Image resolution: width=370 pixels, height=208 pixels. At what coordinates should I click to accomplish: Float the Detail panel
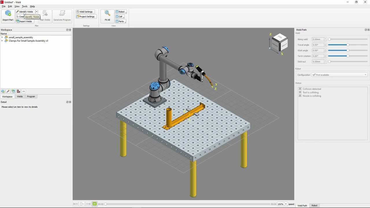point(67,102)
